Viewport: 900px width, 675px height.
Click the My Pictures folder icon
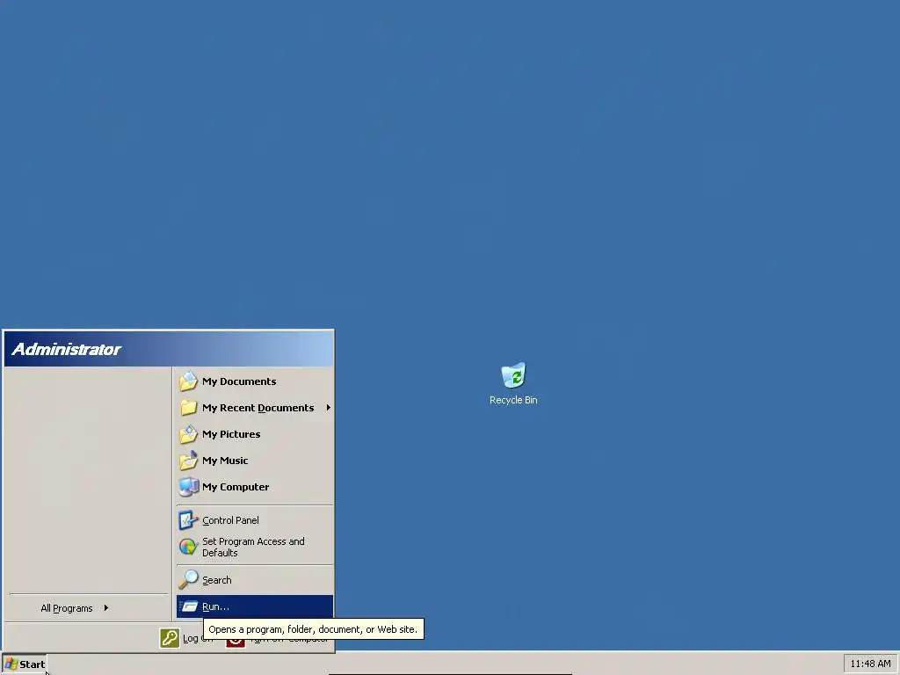click(x=188, y=434)
